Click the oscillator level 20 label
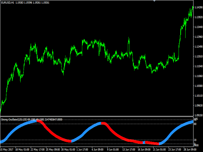This screenshot has width=203, height=152. (x=195, y=140)
